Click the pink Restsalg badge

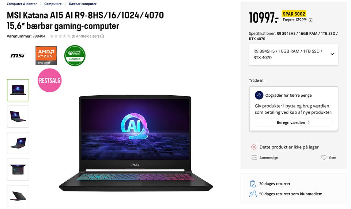pos(50,80)
